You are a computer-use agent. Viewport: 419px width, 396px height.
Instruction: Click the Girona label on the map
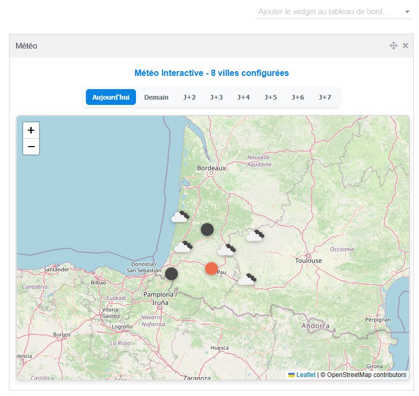click(374, 366)
